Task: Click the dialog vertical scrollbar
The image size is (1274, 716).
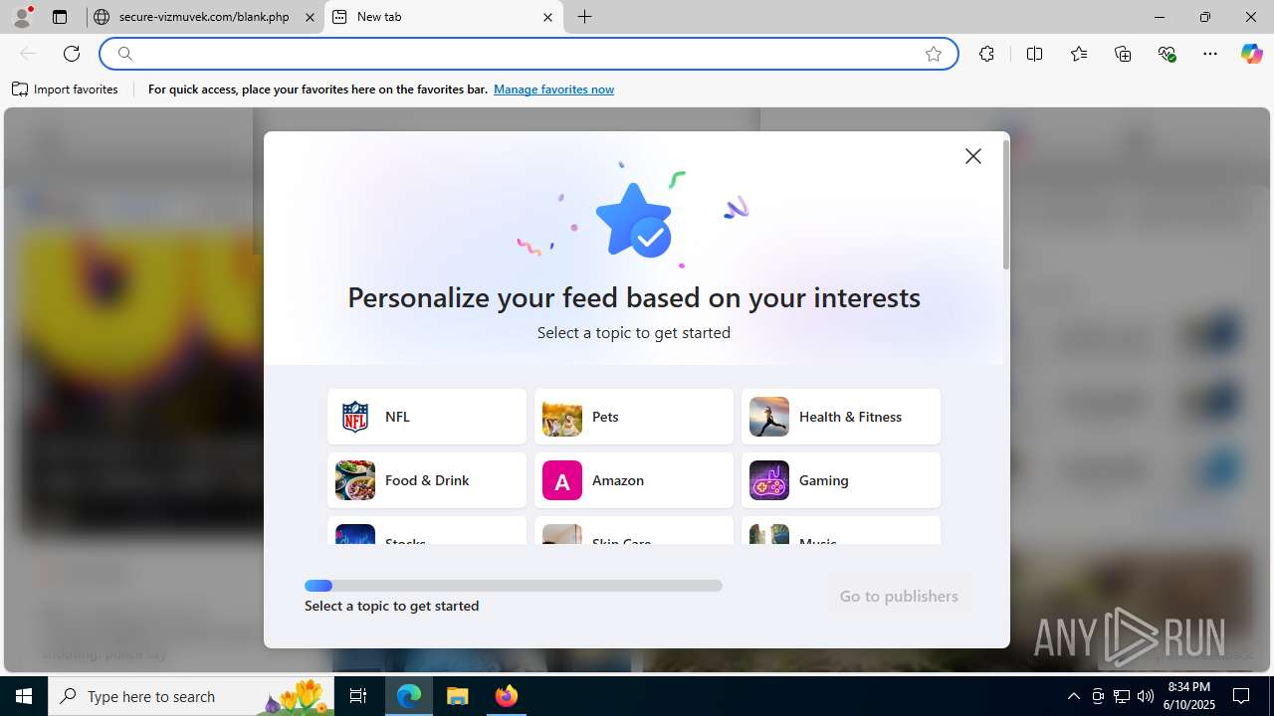Action: click(1006, 204)
